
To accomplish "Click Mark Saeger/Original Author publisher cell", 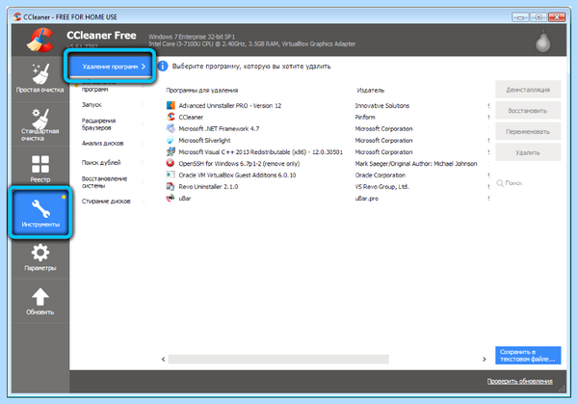I will [416, 163].
